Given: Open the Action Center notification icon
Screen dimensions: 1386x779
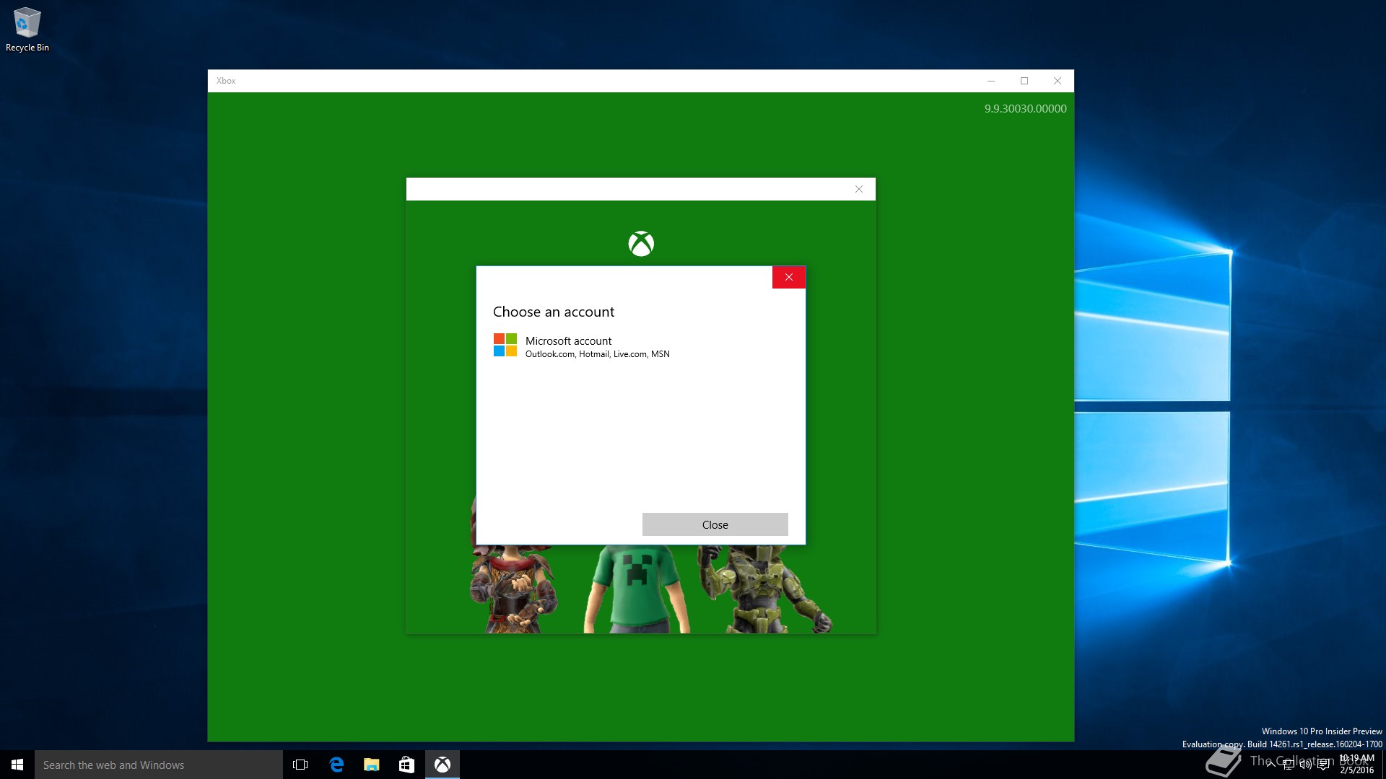Looking at the screenshot, I should [1323, 765].
